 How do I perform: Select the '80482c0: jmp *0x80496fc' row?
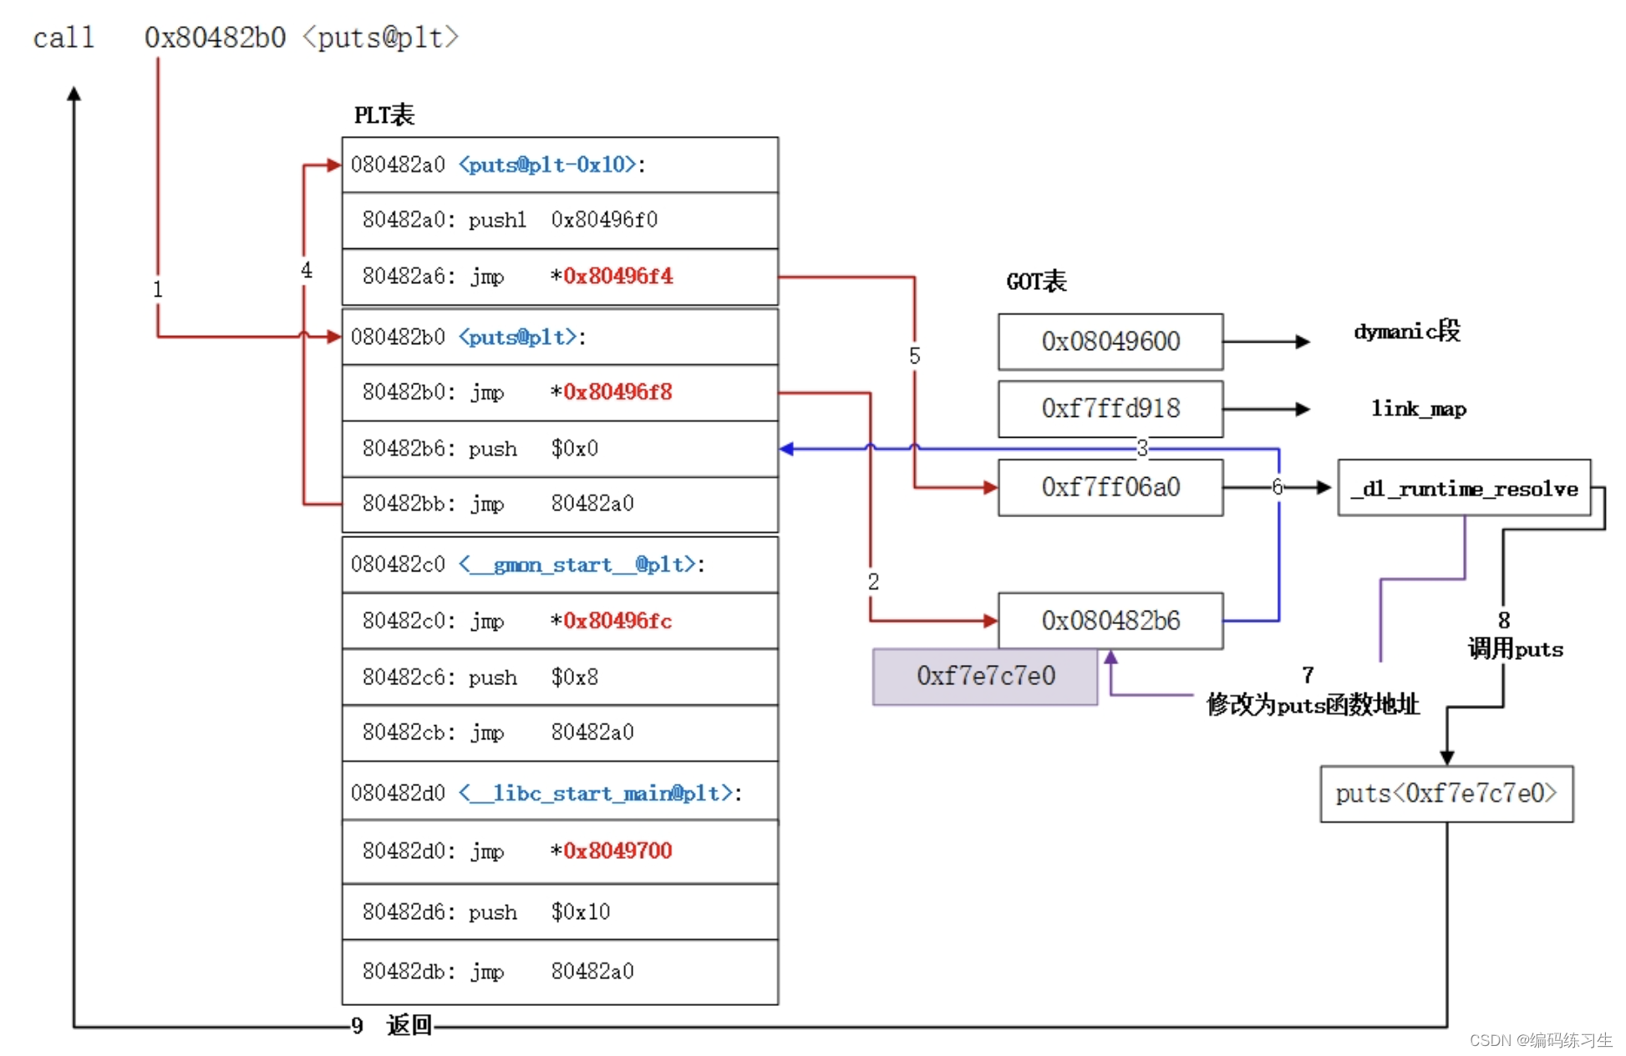560,621
